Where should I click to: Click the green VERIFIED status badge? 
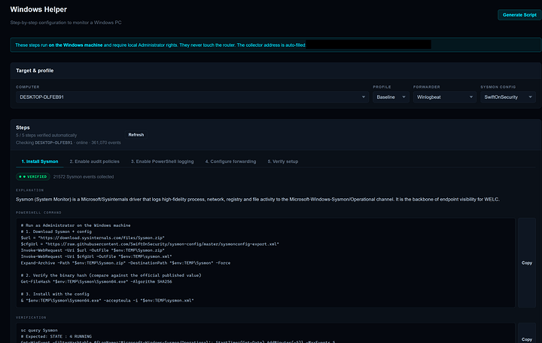click(x=33, y=176)
